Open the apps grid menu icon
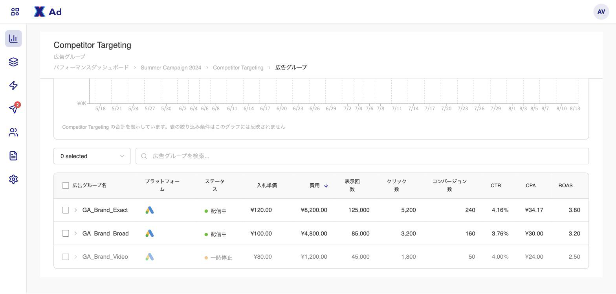The width and height of the screenshot is (616, 294). [15, 12]
